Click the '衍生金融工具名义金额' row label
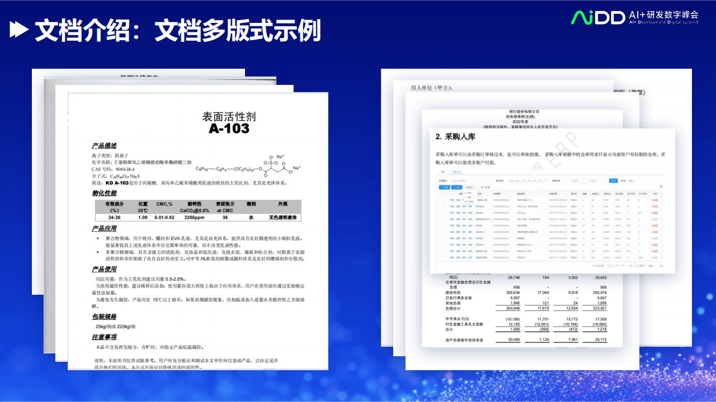The height and width of the screenshot is (402, 716). [464, 324]
